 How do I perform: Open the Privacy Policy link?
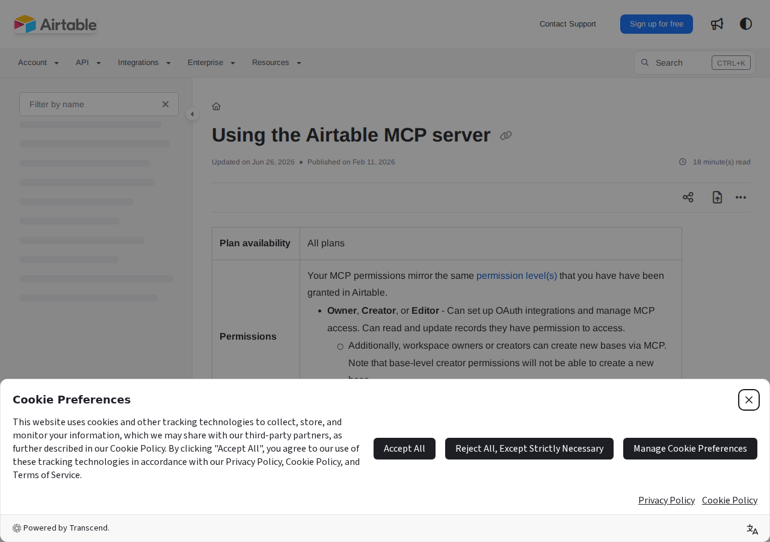click(x=667, y=500)
